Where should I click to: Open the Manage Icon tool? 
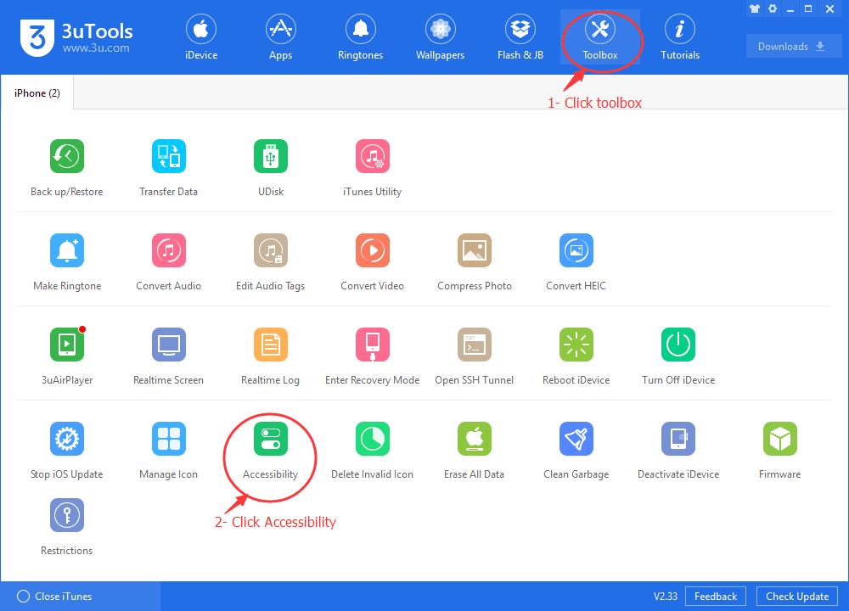tap(168, 439)
